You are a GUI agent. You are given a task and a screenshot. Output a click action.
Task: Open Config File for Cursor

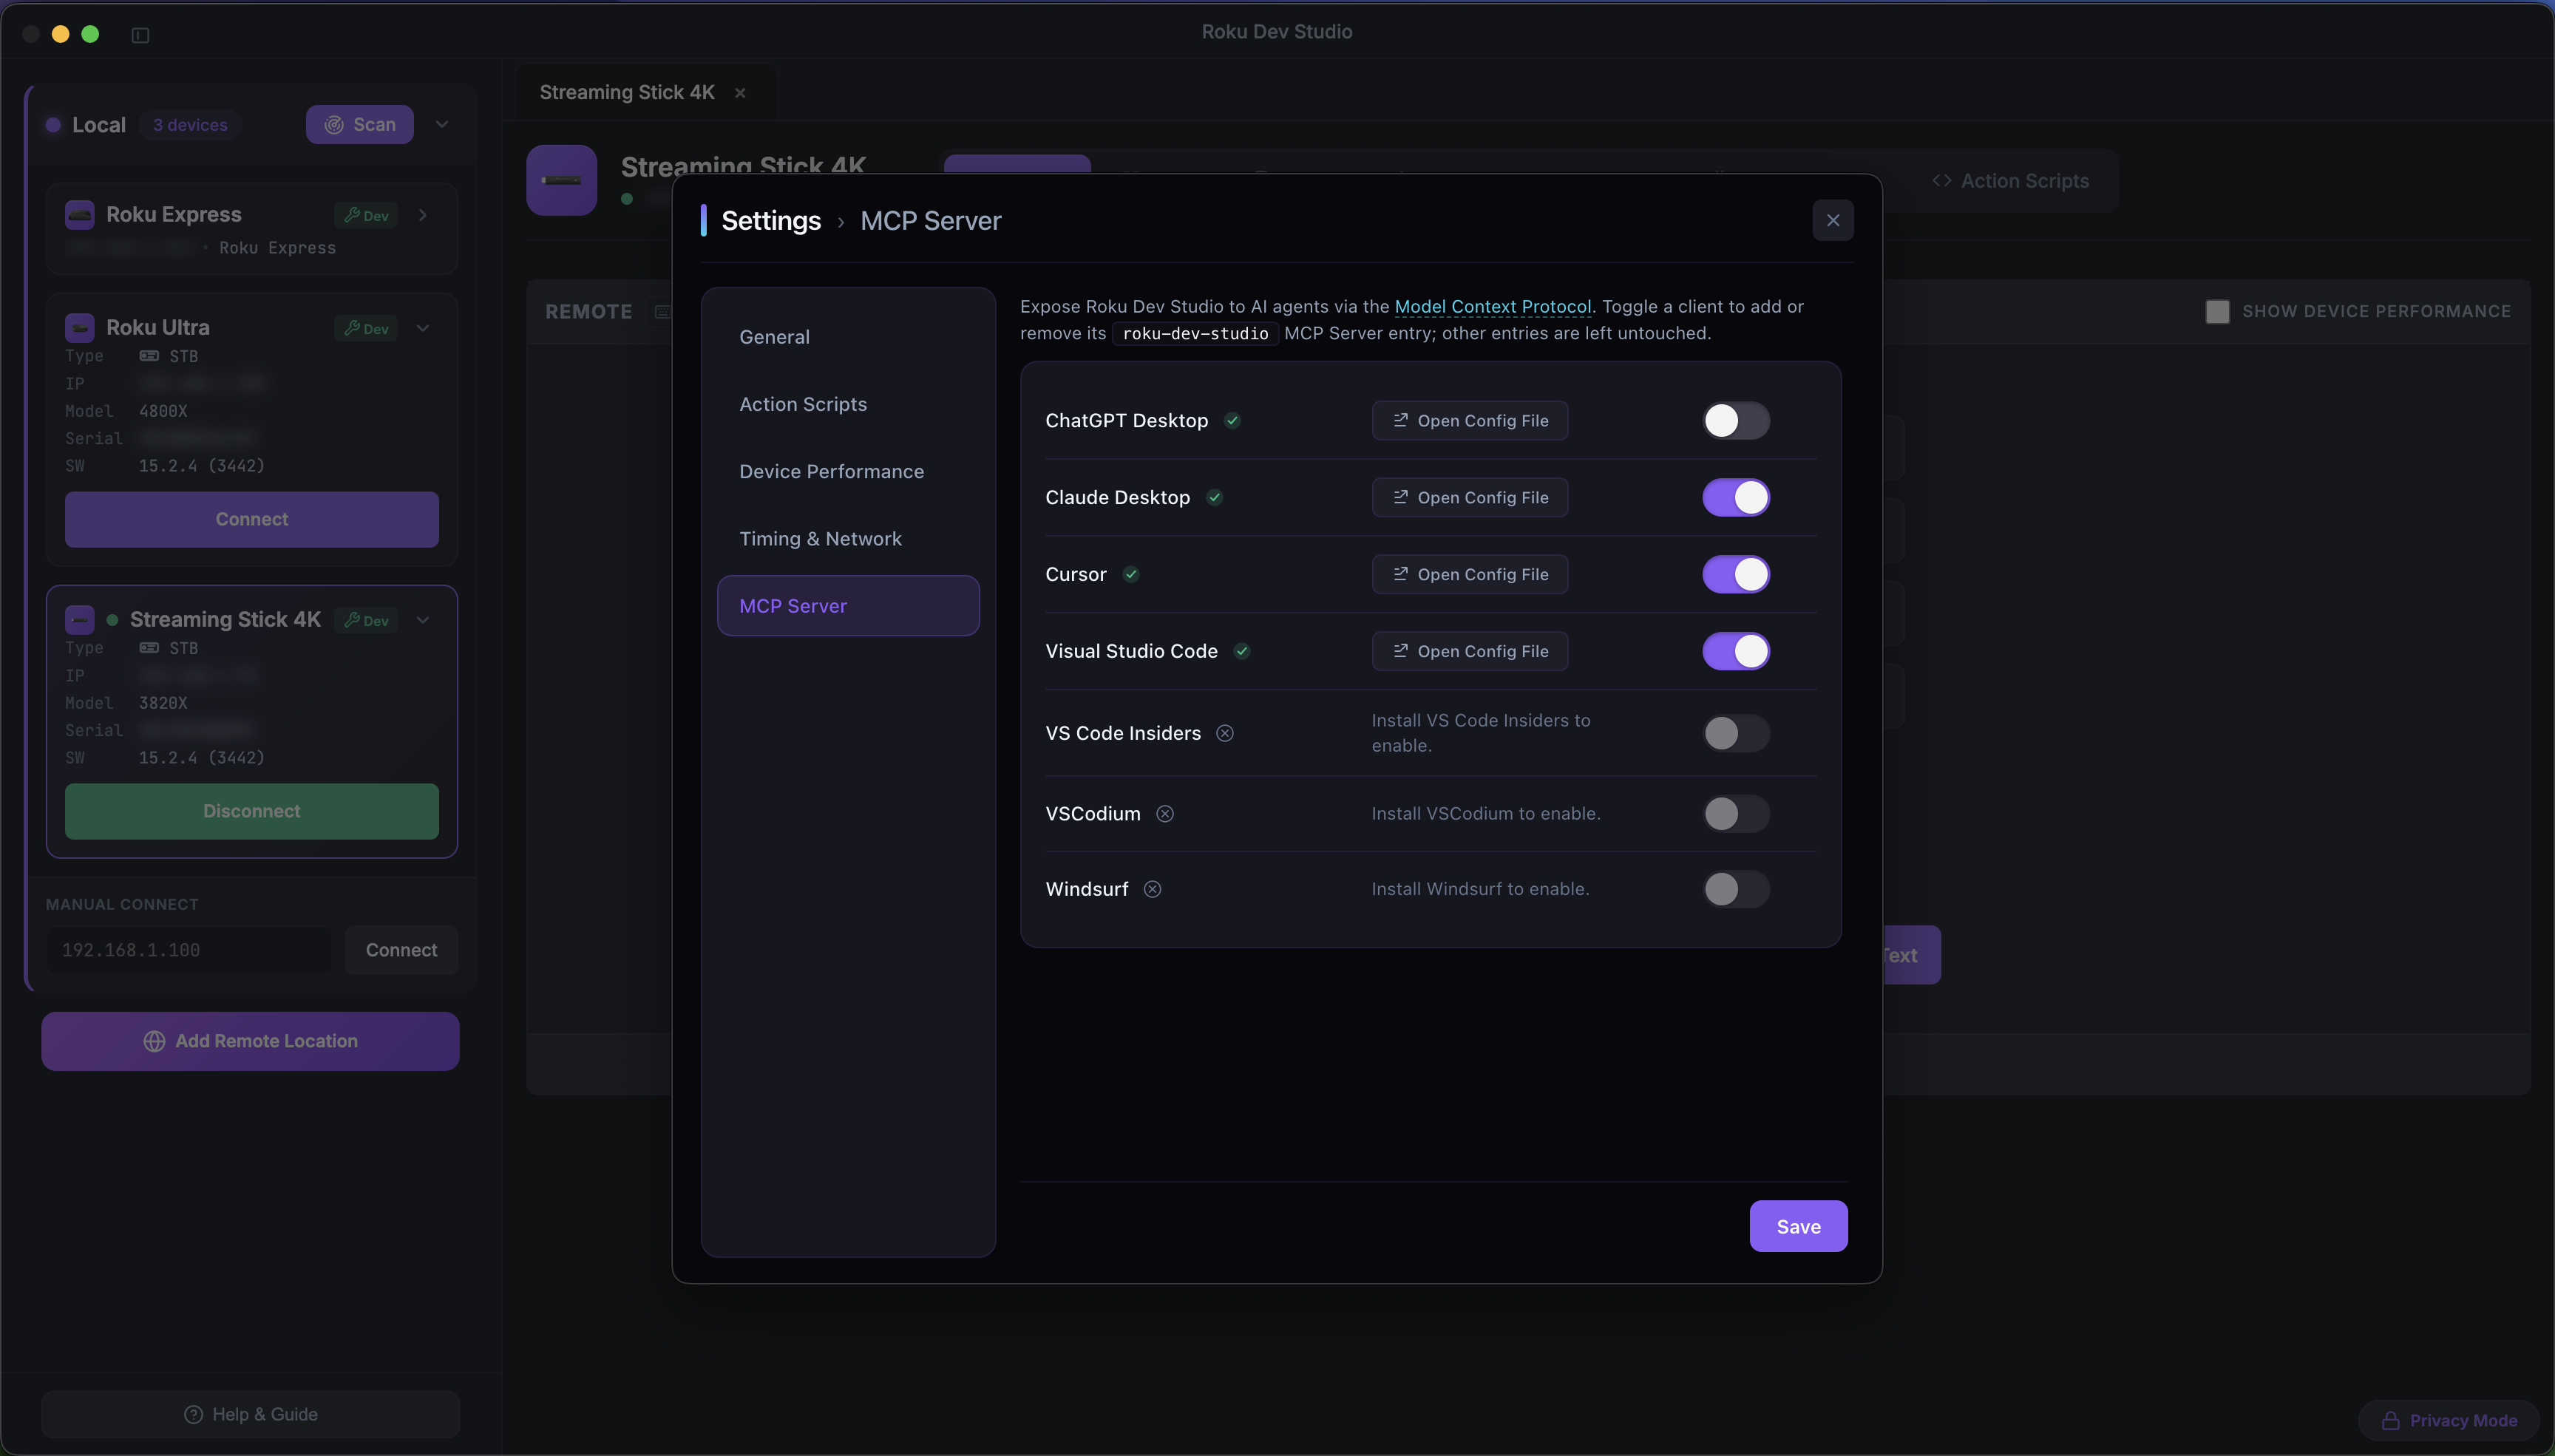[x=1470, y=574]
